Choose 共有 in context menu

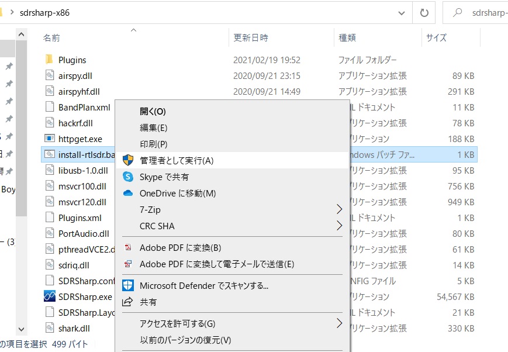coord(232,302)
